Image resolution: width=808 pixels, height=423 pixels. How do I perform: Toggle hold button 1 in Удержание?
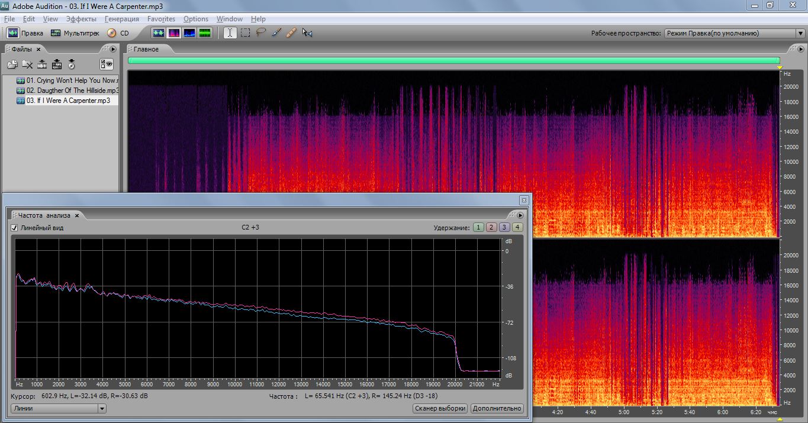(x=478, y=228)
